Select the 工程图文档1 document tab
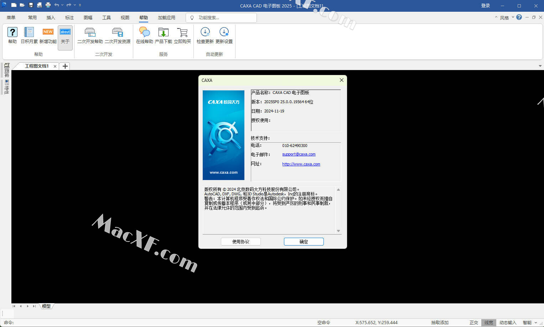The height and width of the screenshot is (327, 544). click(x=37, y=66)
